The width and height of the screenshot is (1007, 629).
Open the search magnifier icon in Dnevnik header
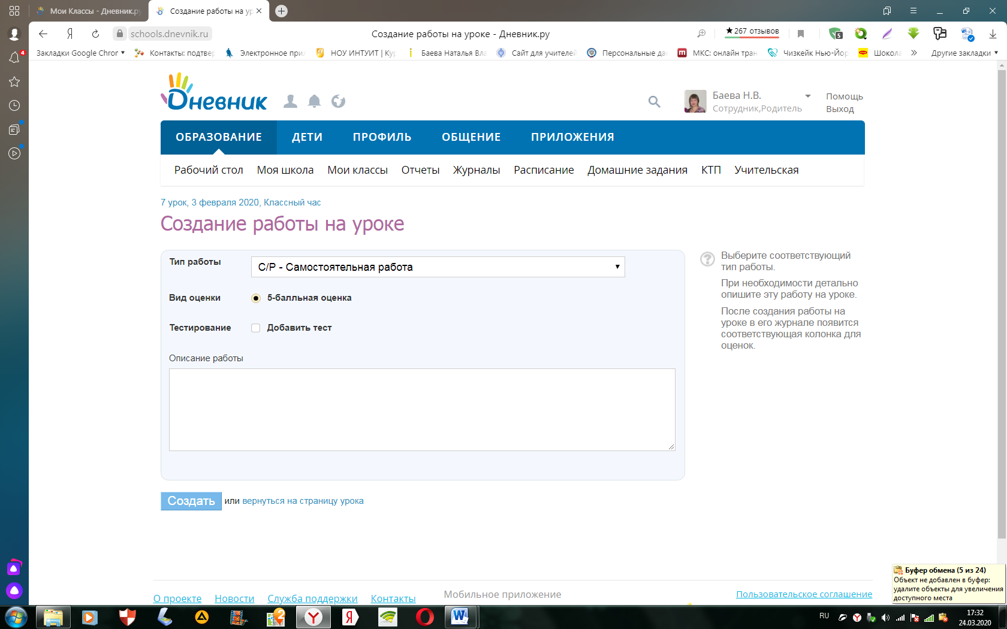[654, 102]
